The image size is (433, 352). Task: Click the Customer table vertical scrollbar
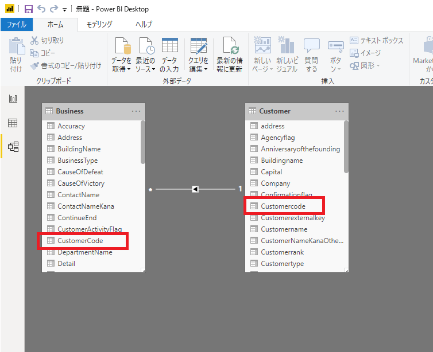tap(346, 147)
